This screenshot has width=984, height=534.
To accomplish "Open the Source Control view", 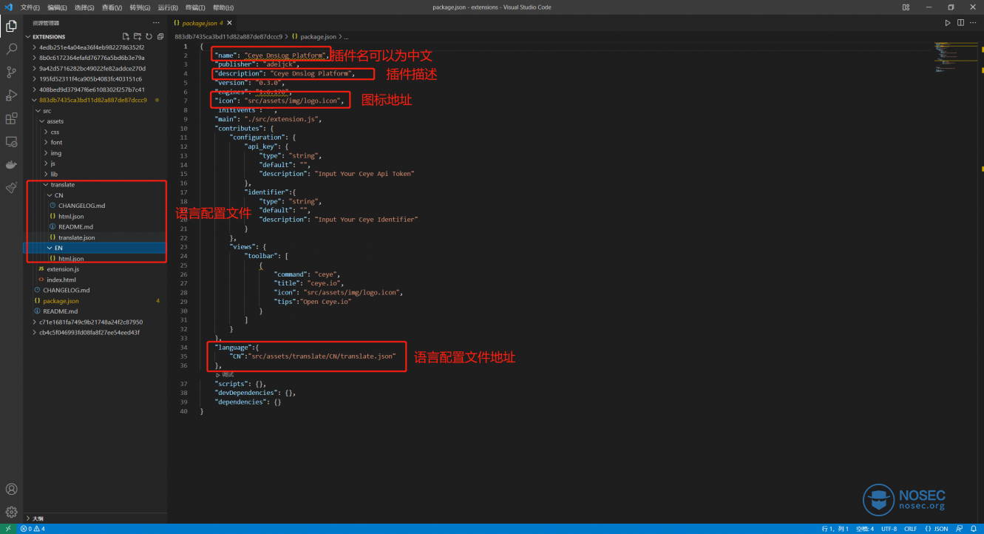I will (x=11, y=72).
